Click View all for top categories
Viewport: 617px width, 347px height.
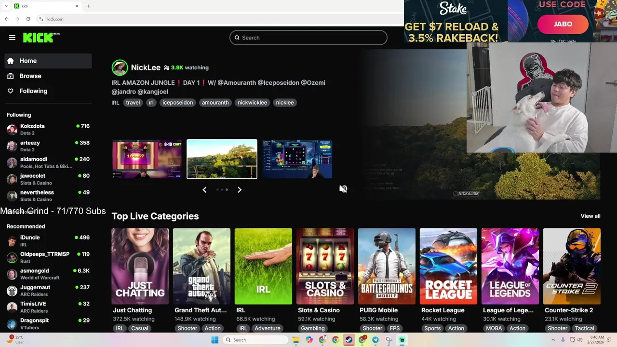click(x=590, y=216)
